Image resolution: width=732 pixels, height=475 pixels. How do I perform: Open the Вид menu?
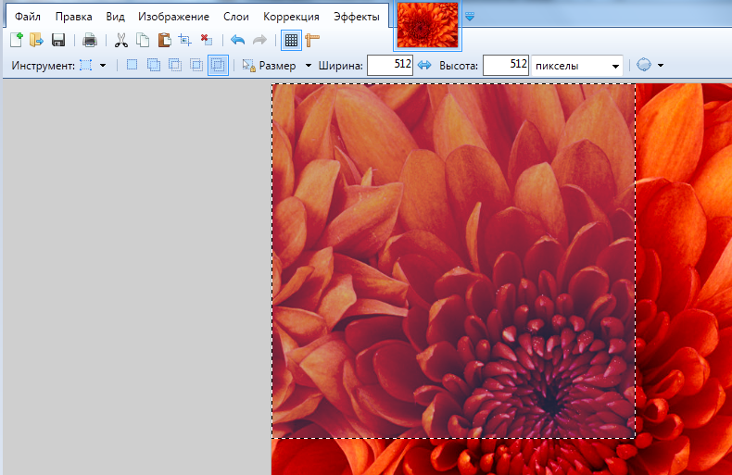(115, 17)
